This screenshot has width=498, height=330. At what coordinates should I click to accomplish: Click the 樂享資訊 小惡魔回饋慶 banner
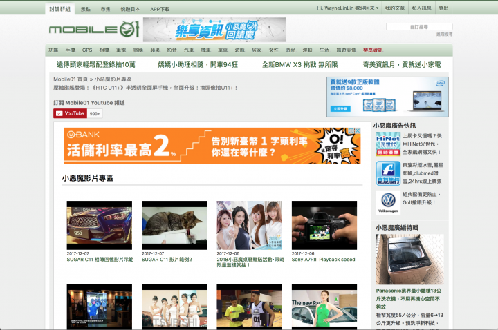tap(214, 30)
